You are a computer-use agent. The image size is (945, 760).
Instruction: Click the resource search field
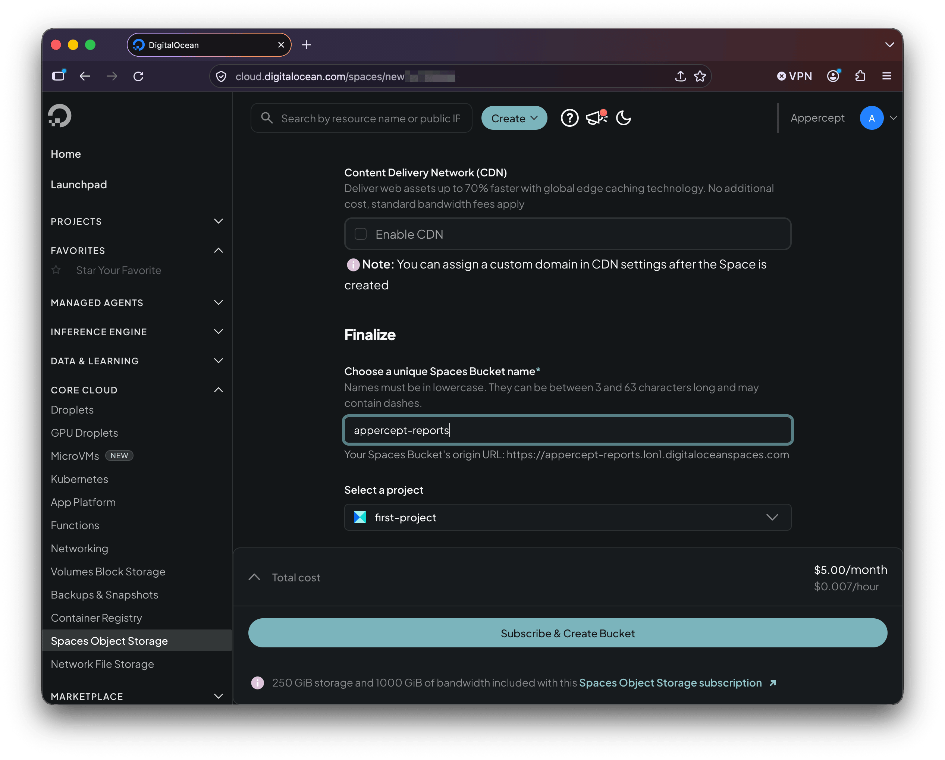361,118
